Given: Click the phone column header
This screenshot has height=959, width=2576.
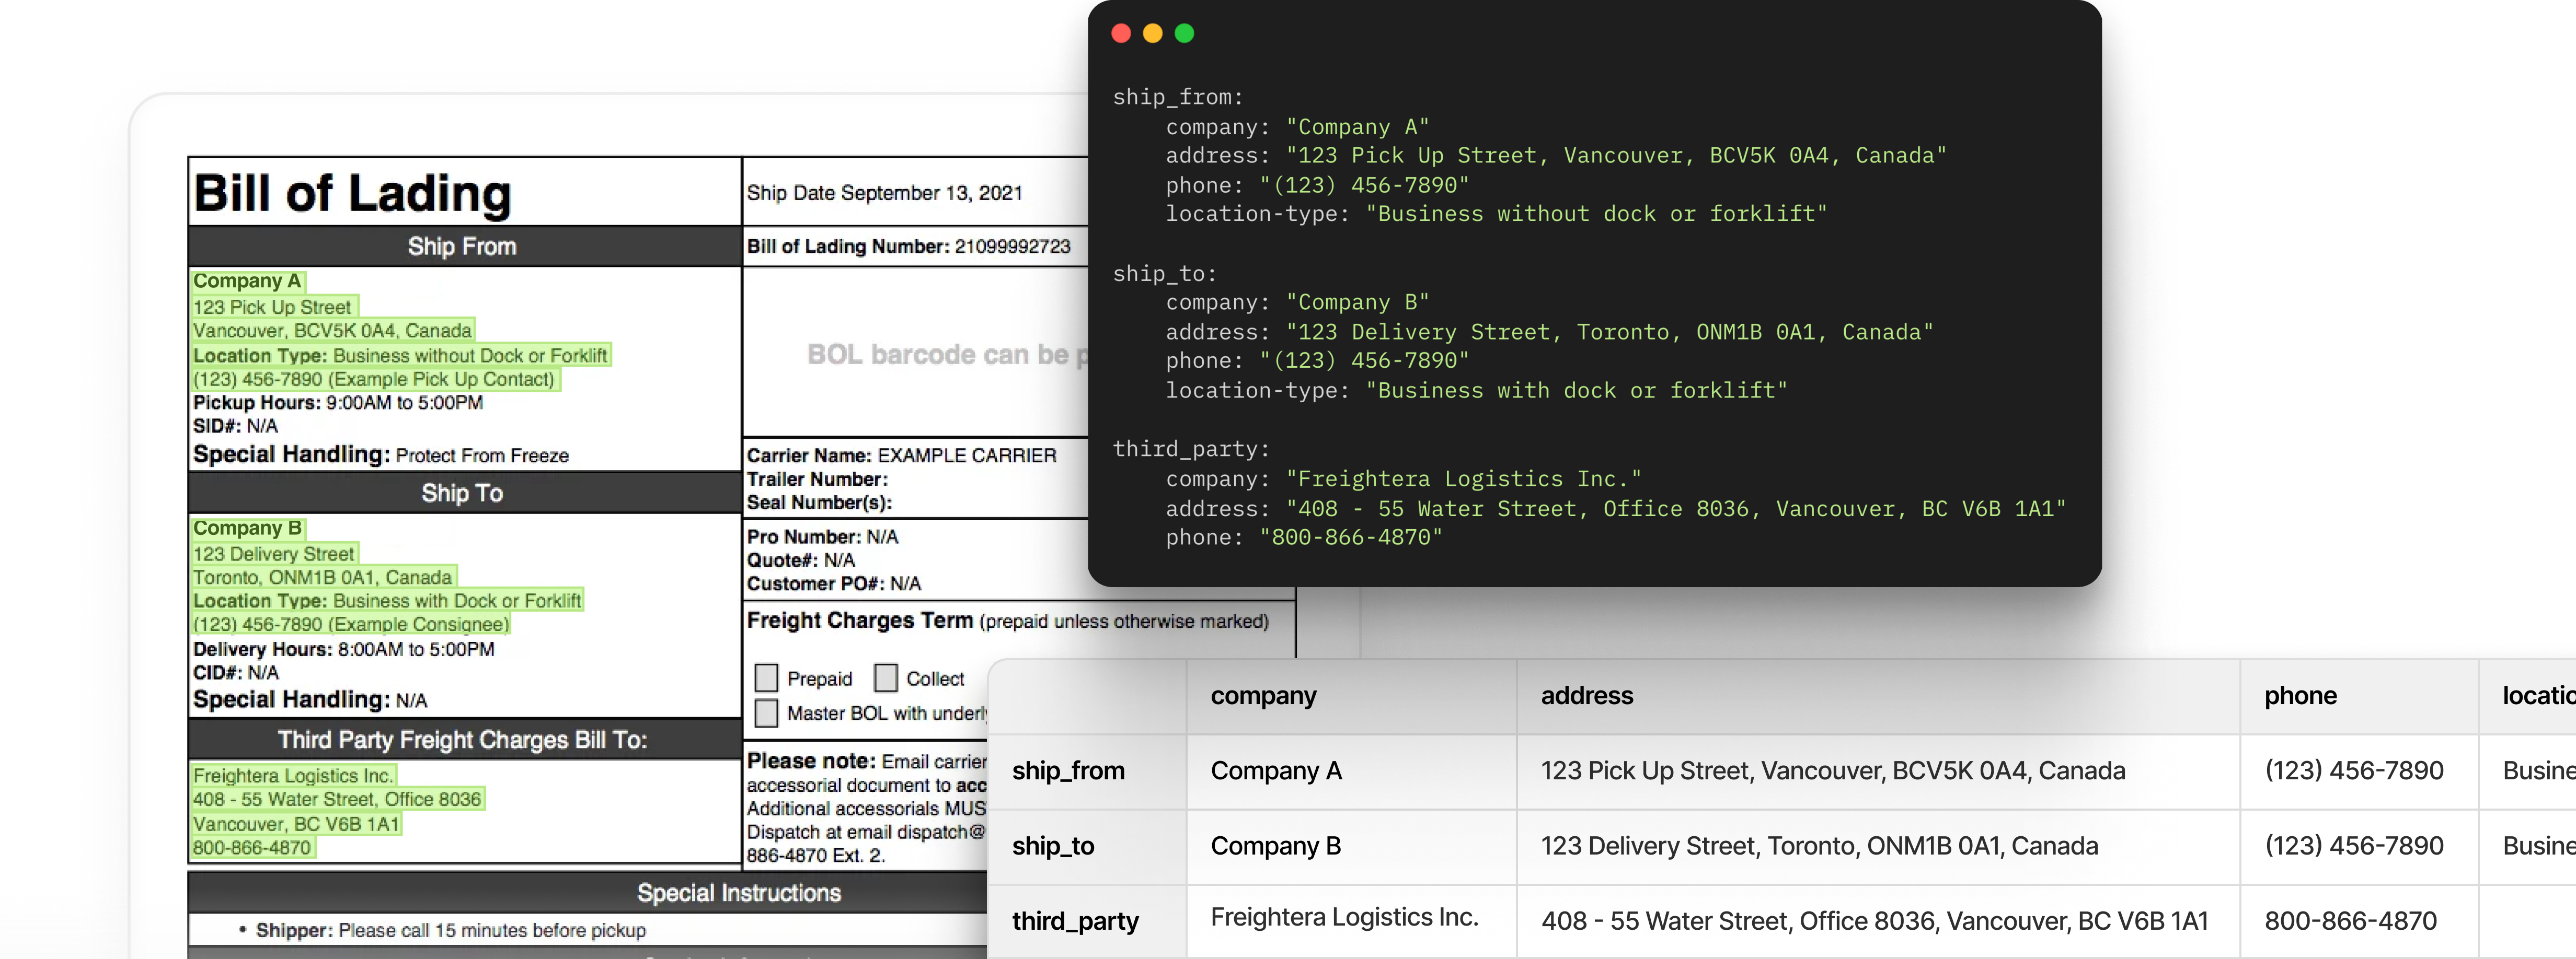Looking at the screenshot, I should point(2300,695).
